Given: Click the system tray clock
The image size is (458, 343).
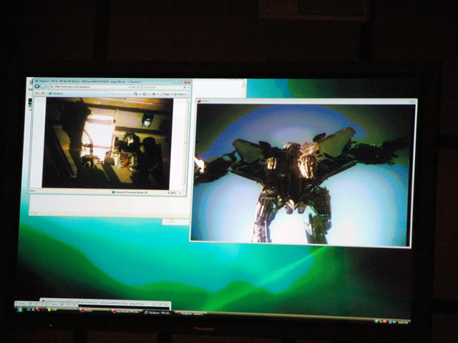Looking at the screenshot, I should [403, 322].
